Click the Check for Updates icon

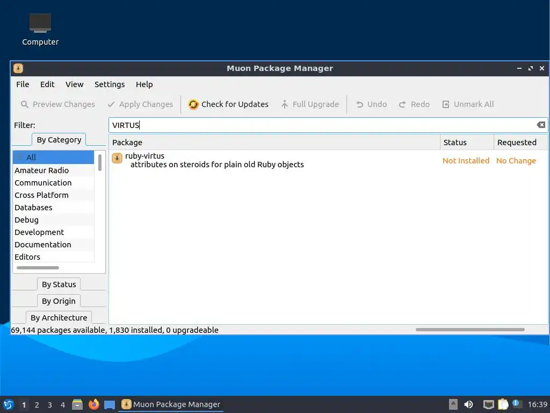pyautogui.click(x=193, y=104)
